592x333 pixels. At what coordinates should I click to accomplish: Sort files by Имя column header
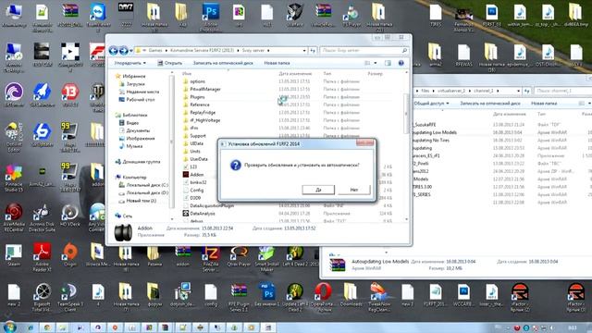187,74
